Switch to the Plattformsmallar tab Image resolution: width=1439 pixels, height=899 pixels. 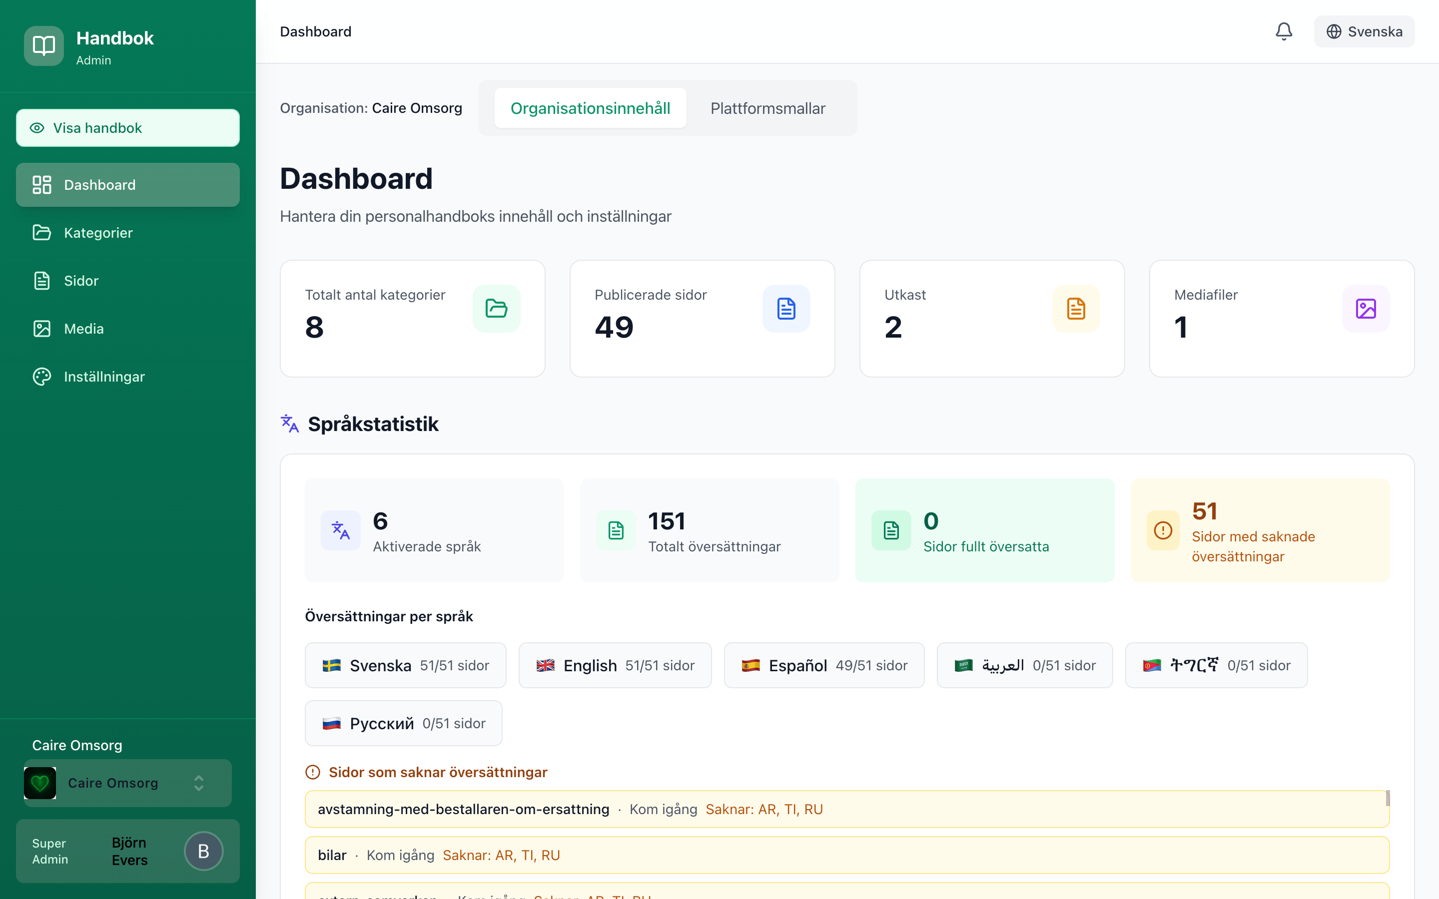tap(767, 108)
